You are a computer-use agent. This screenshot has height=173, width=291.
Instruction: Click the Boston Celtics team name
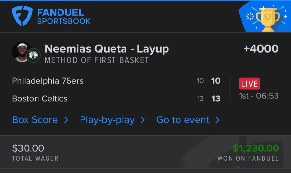point(40,98)
